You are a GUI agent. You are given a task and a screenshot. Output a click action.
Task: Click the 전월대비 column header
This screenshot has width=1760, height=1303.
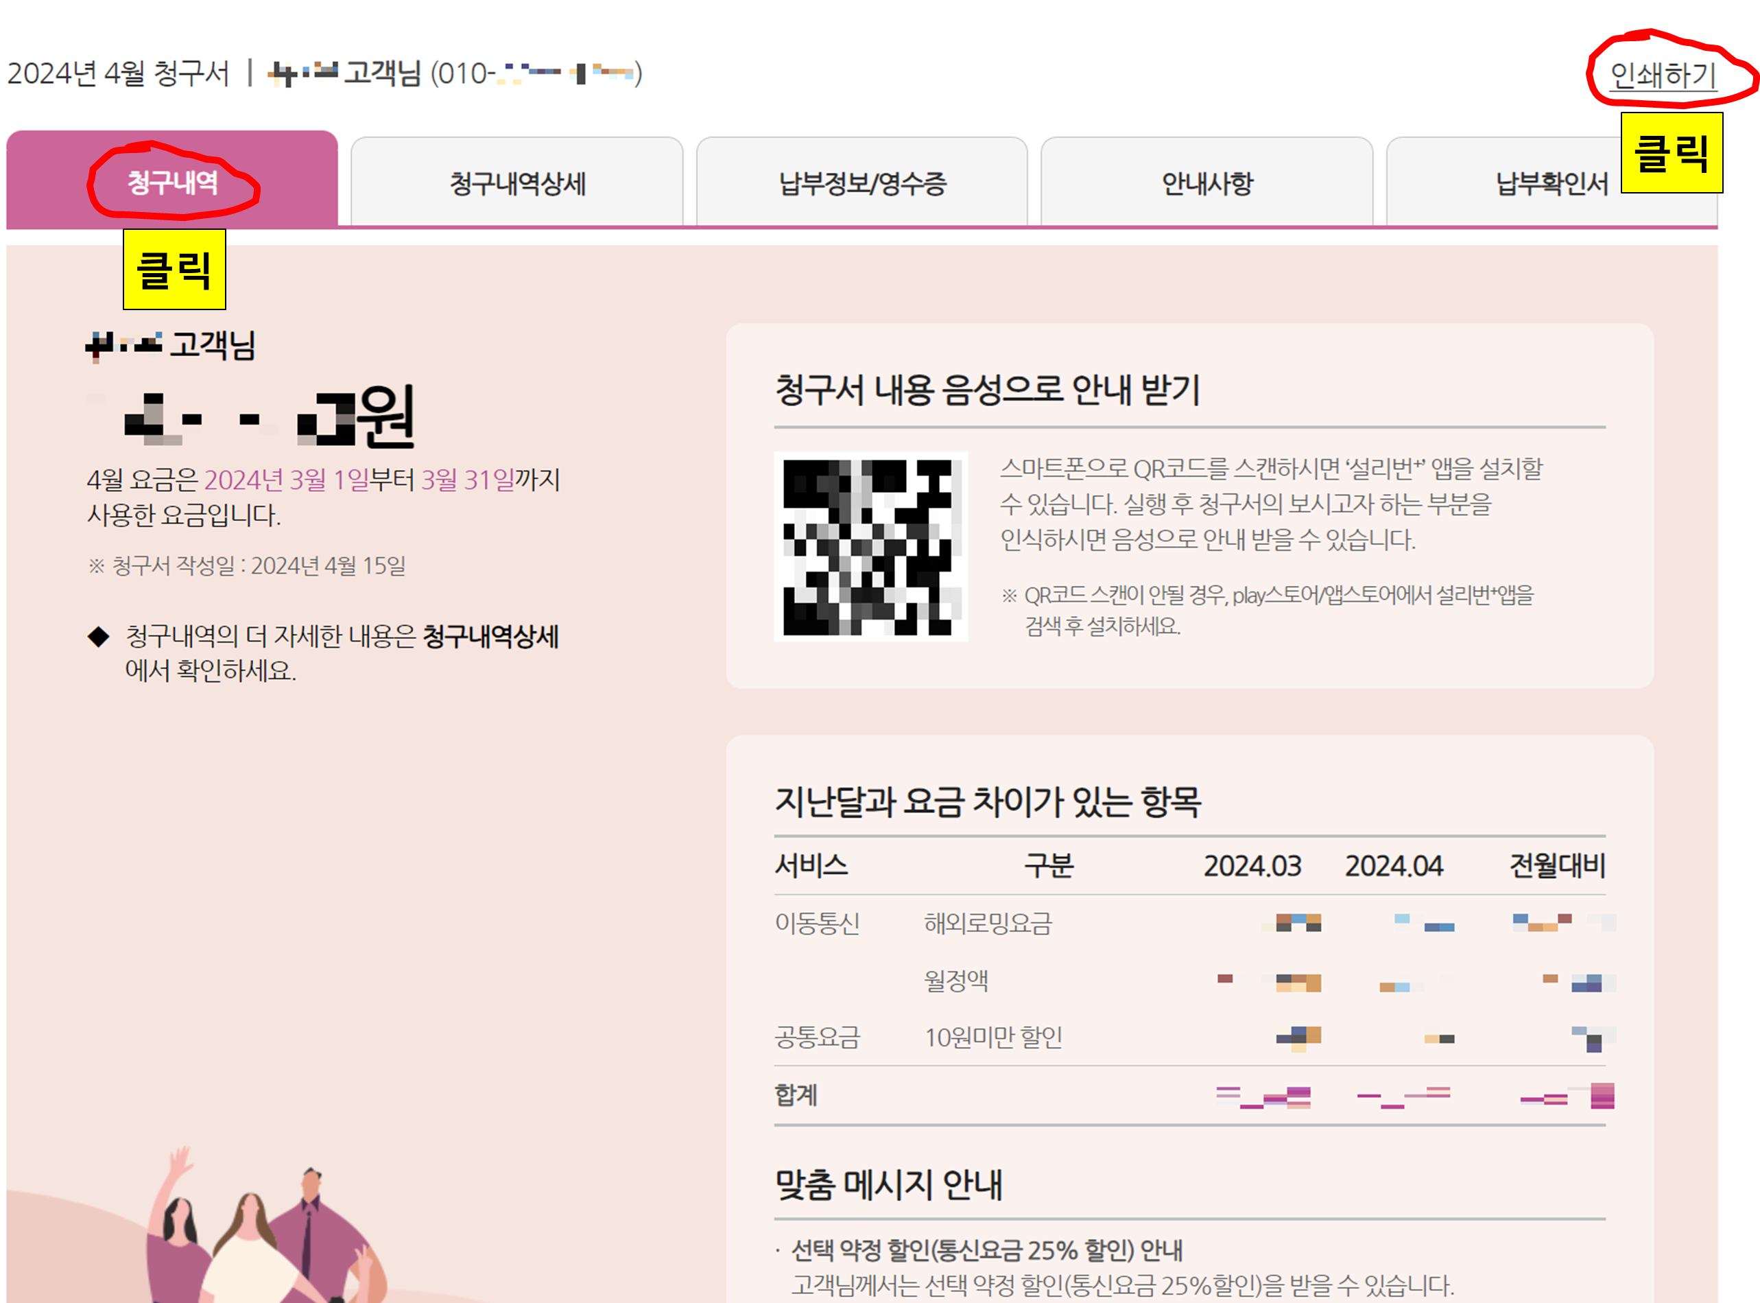pos(1556,865)
